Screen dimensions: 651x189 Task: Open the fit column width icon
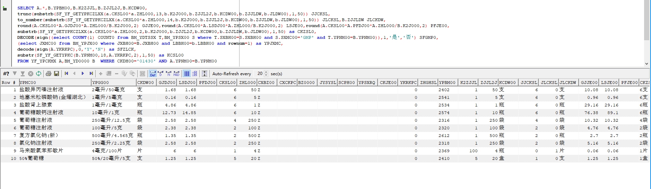point(205,74)
